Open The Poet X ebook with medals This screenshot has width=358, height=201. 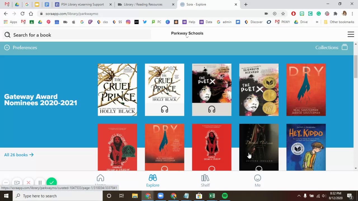point(259,90)
